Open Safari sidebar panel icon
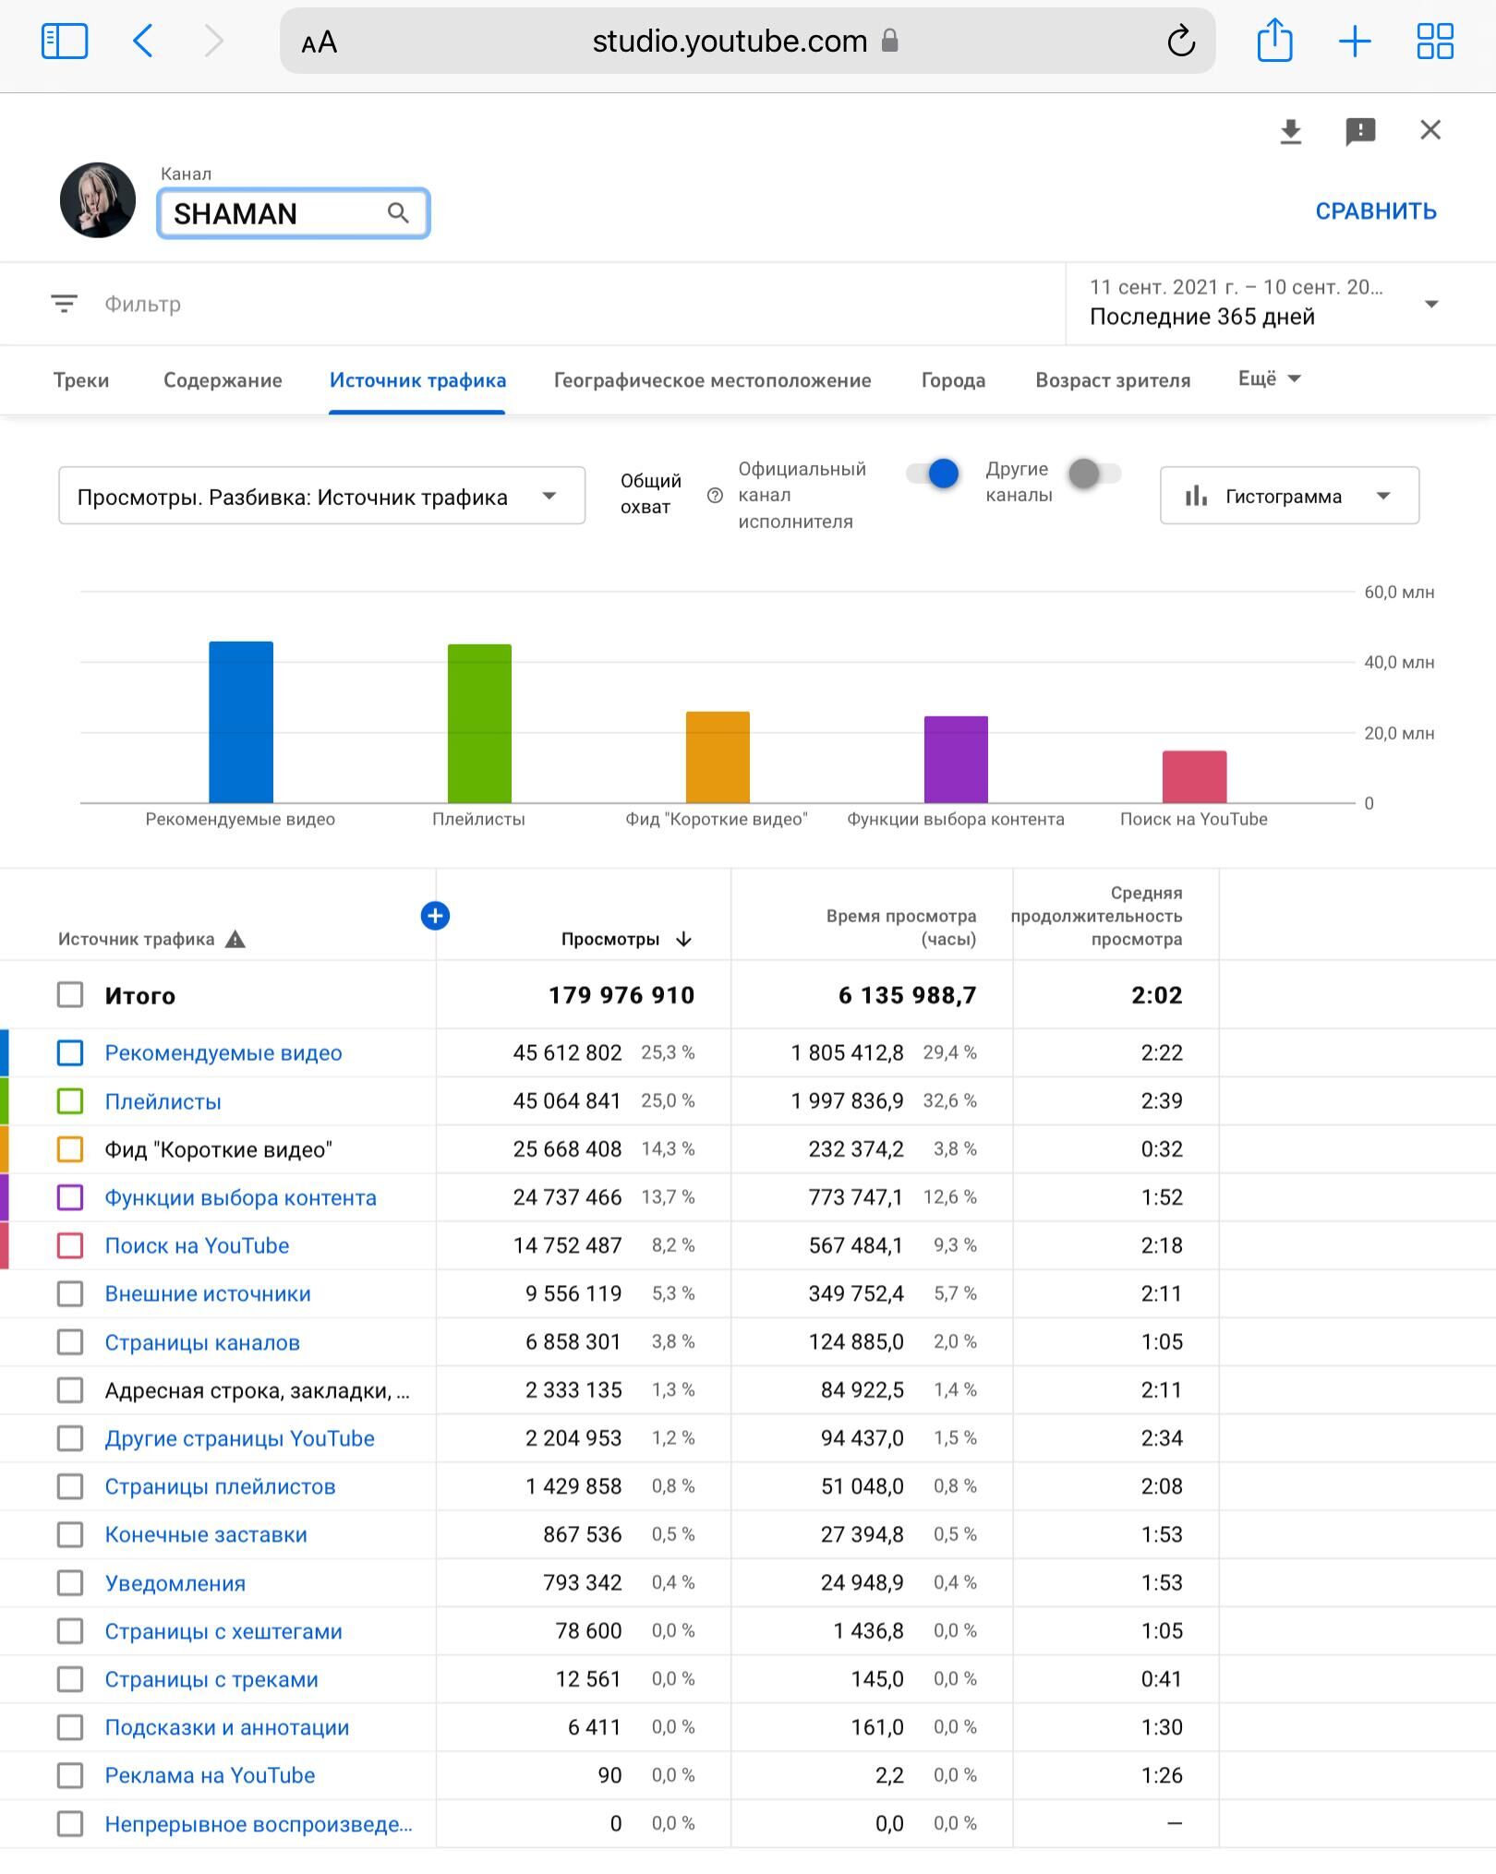Viewport: 1496px width, 1874px height. pos(65,42)
